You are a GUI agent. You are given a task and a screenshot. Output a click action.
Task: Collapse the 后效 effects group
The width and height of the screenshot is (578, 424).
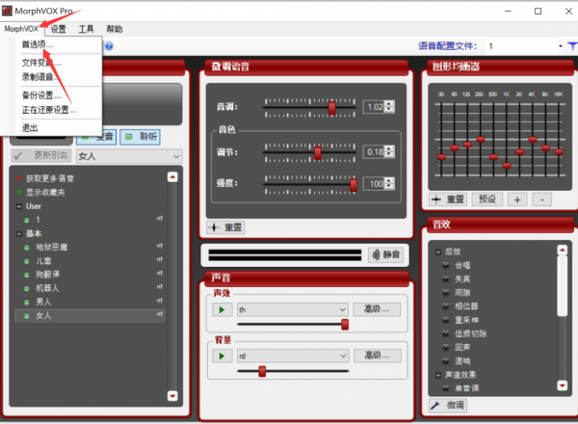(438, 252)
